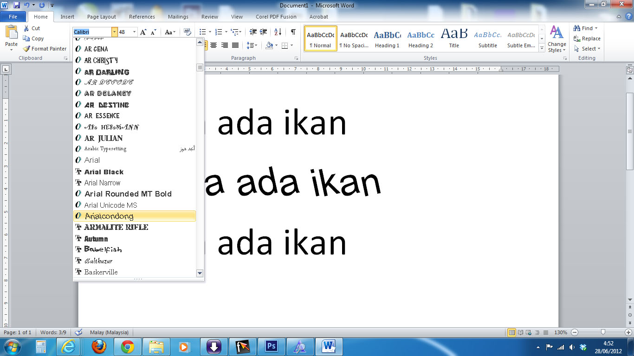Toggle Show/Hide paragraph marks
The height and width of the screenshot is (356, 634).
(293, 32)
